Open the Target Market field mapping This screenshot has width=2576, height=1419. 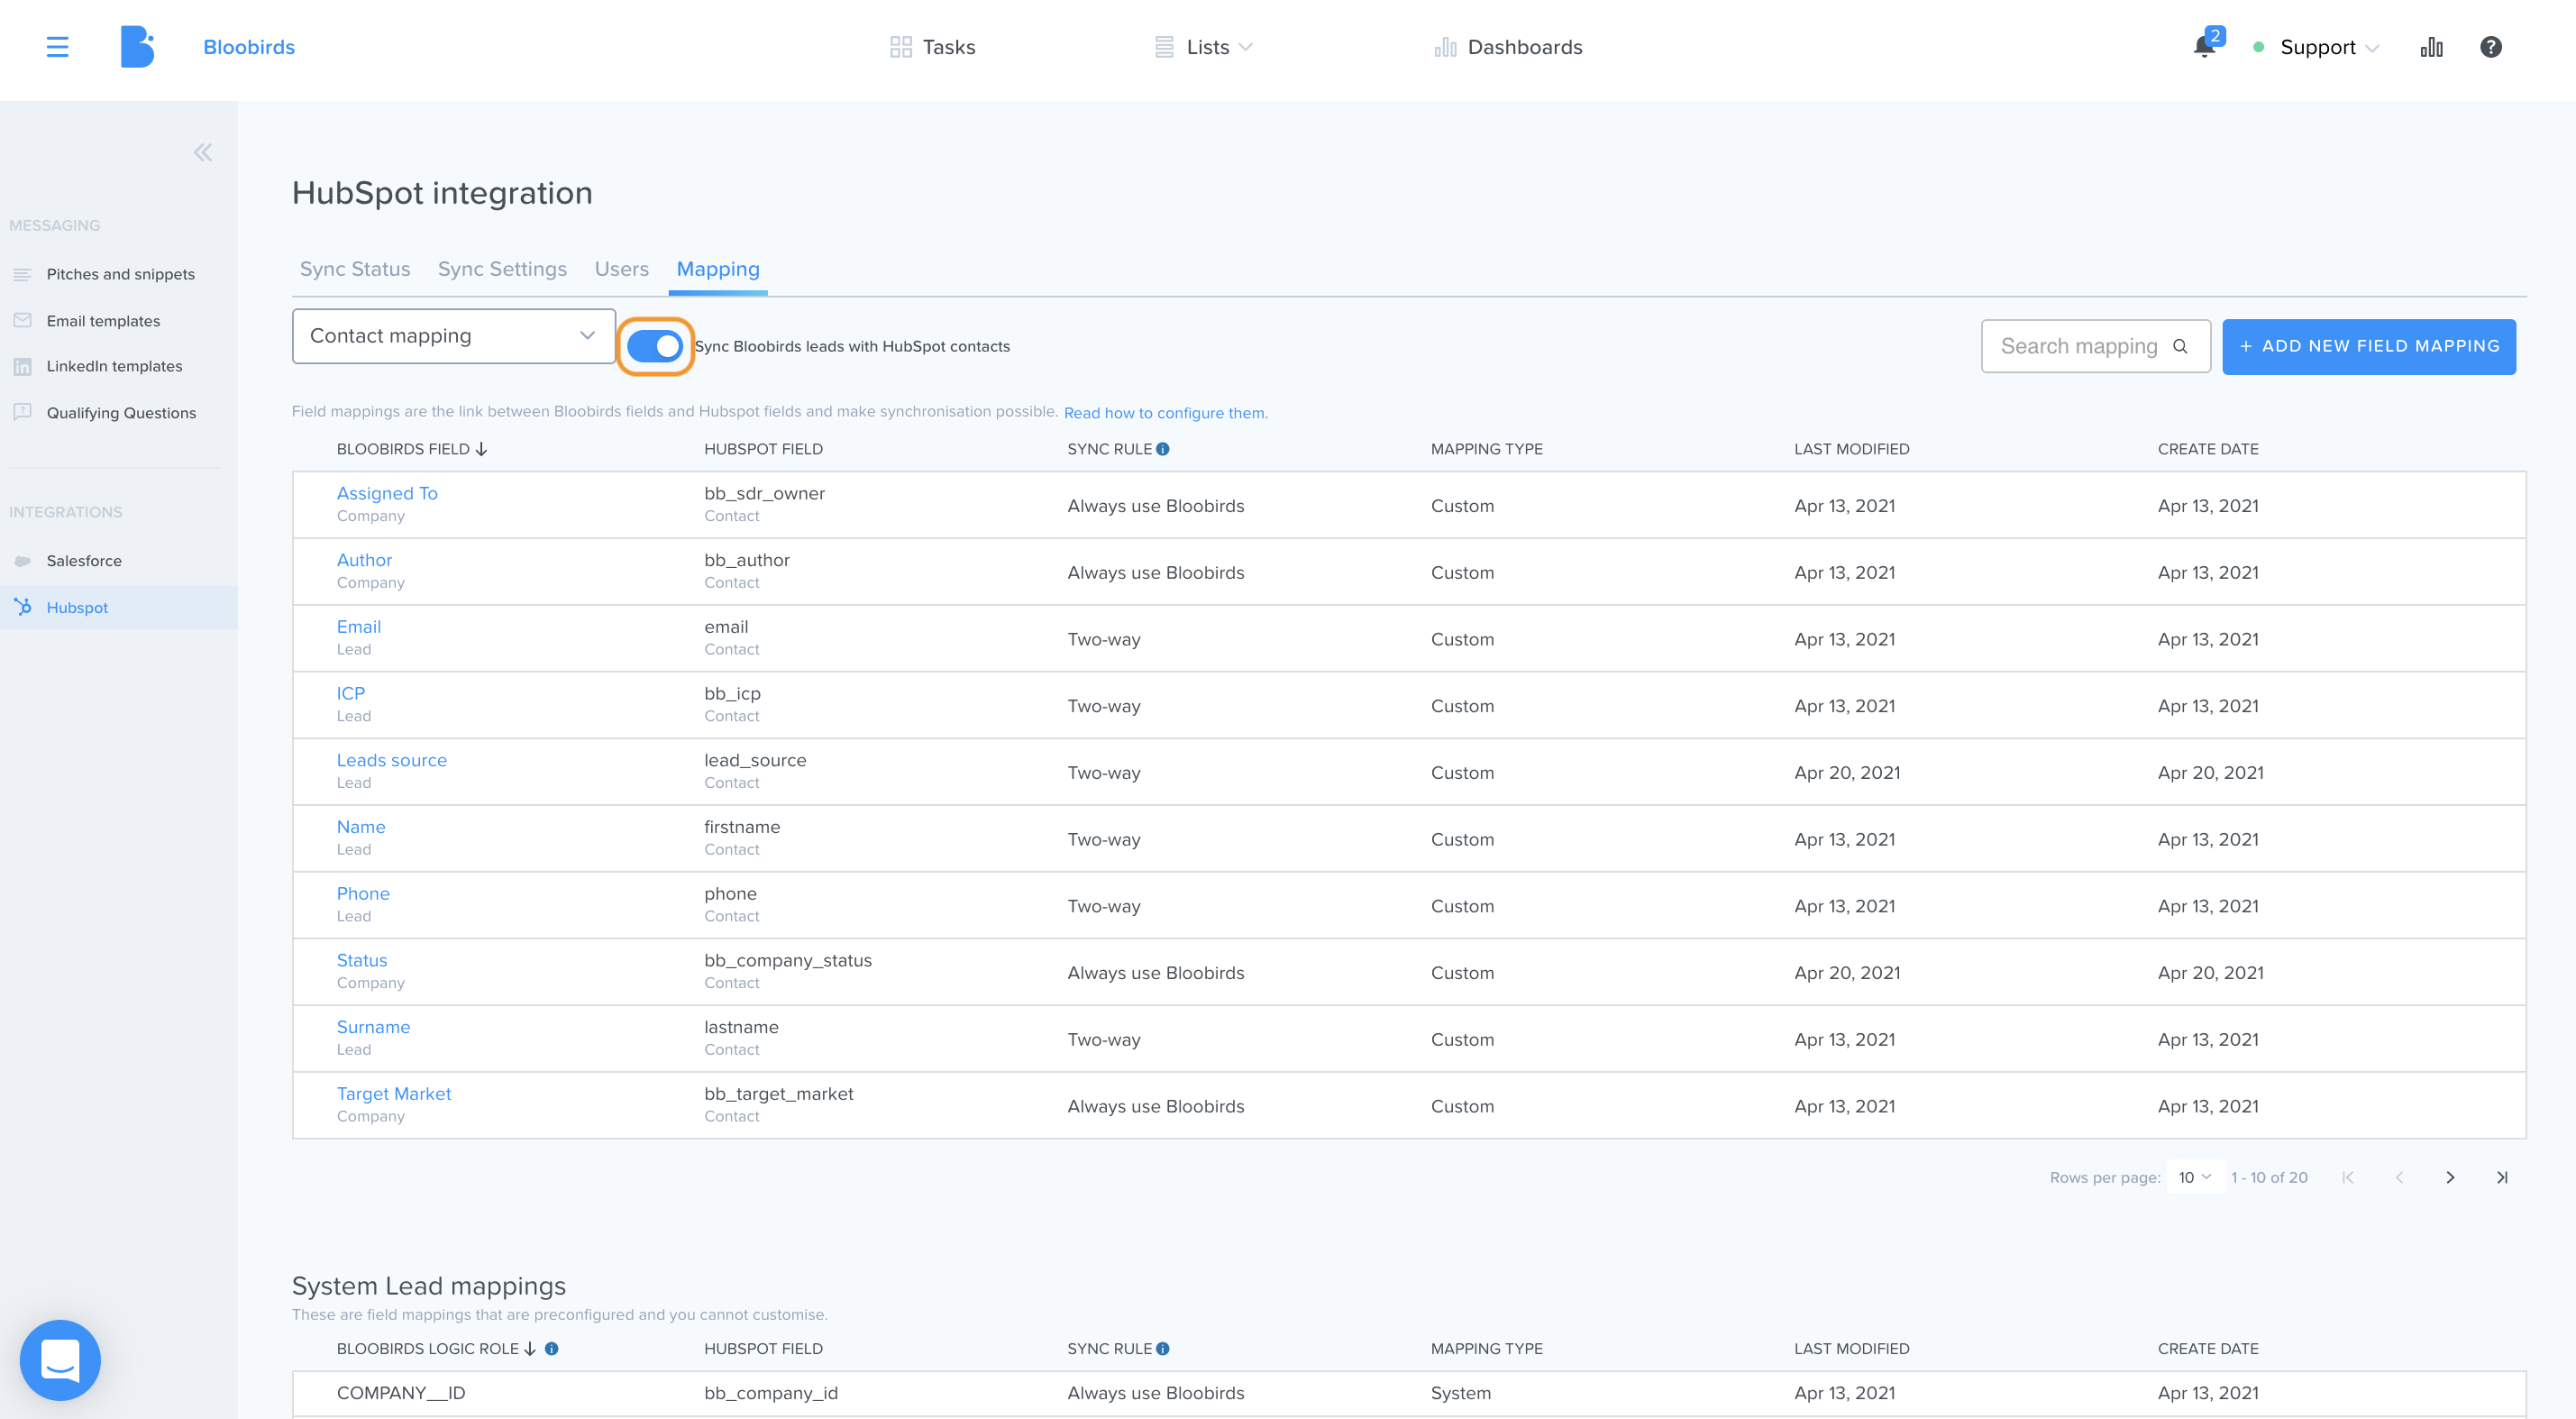pyautogui.click(x=393, y=1094)
